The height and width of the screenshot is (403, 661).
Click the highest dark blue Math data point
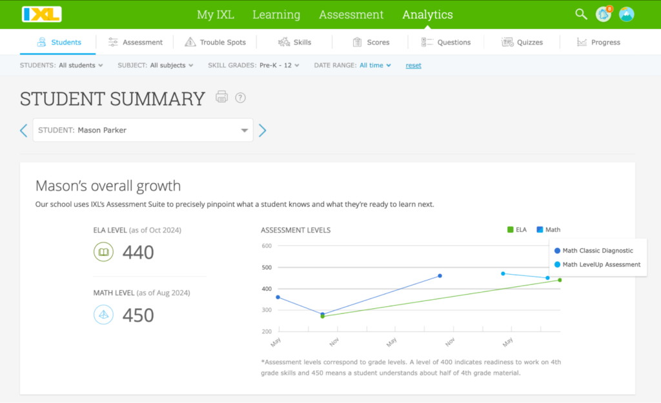[440, 276]
